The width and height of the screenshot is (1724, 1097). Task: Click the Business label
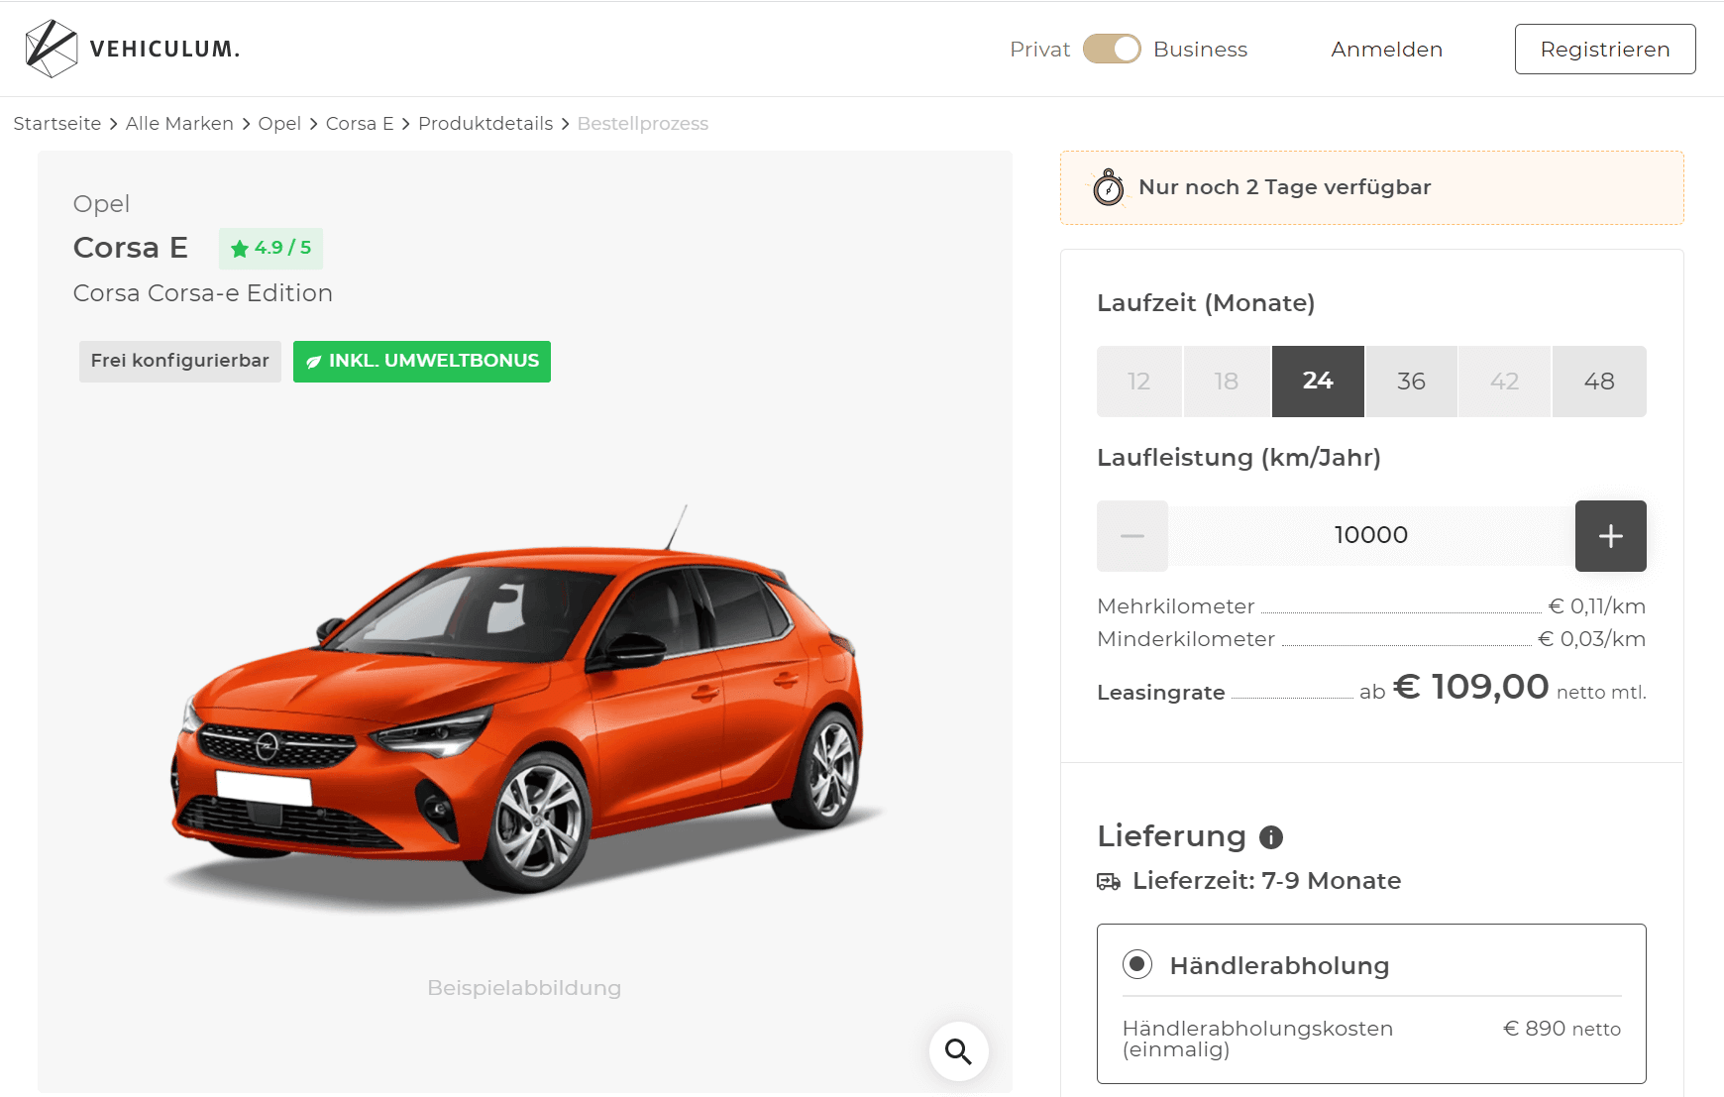[1200, 50]
